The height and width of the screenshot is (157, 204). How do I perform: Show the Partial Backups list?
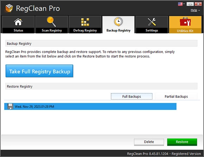click(x=176, y=97)
